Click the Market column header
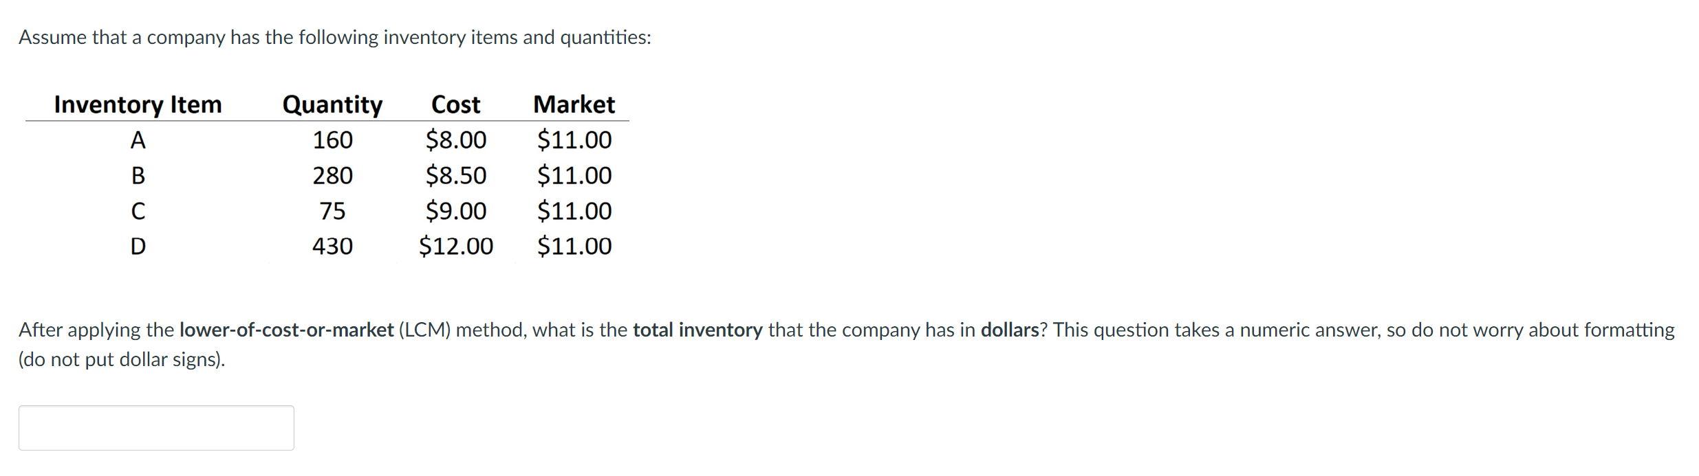The image size is (1699, 476). (575, 104)
